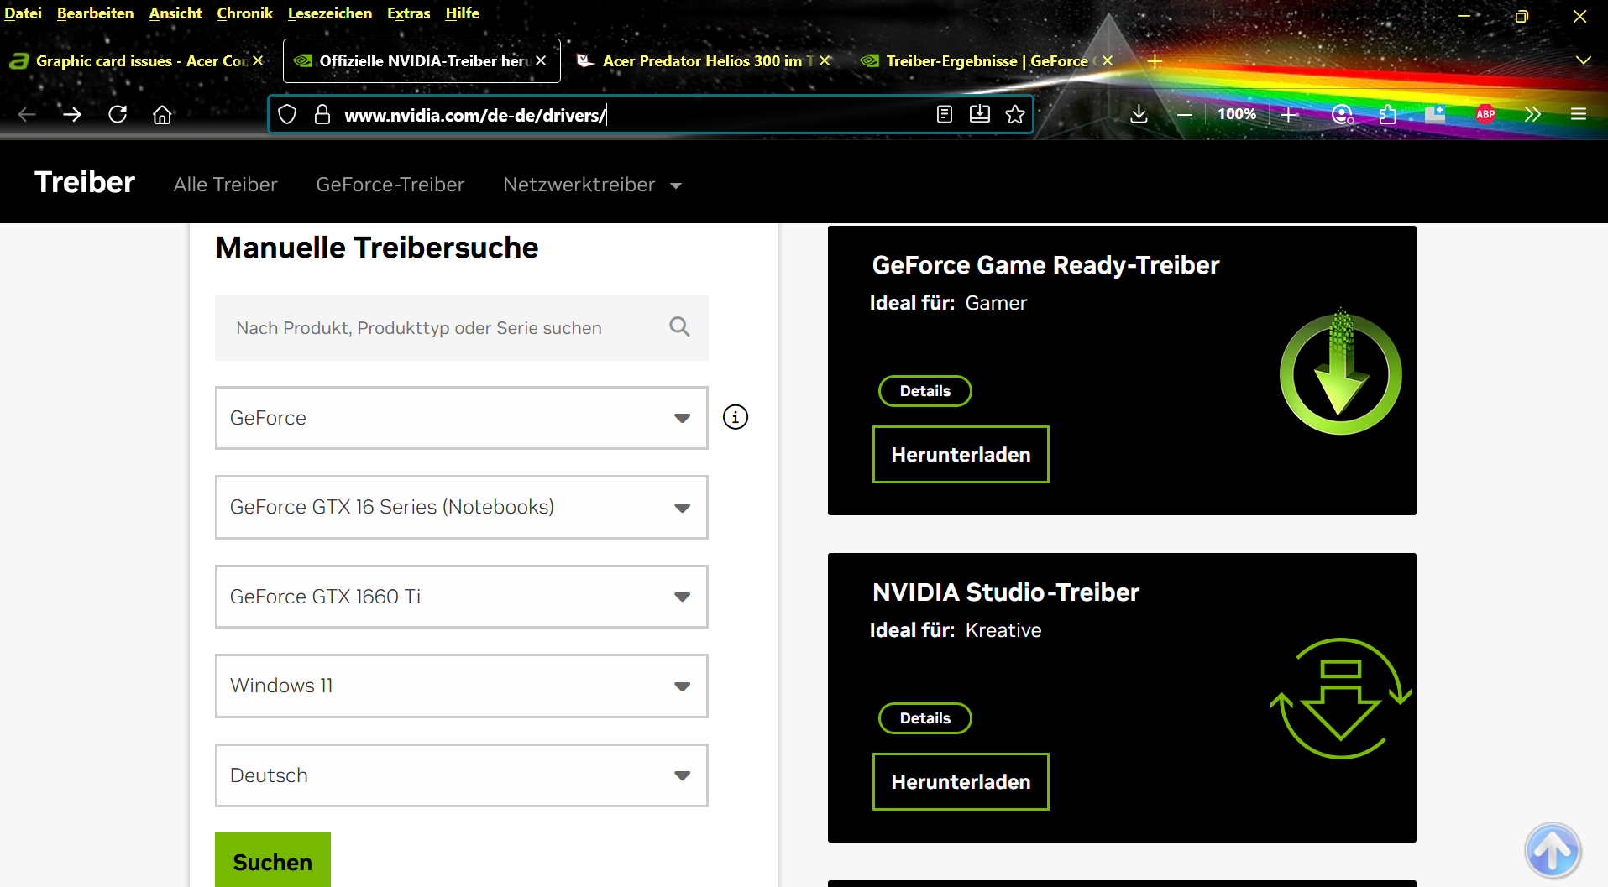Switch to the 'Acer Predator Helios 300' tab
This screenshot has height=887, width=1608.
(704, 60)
